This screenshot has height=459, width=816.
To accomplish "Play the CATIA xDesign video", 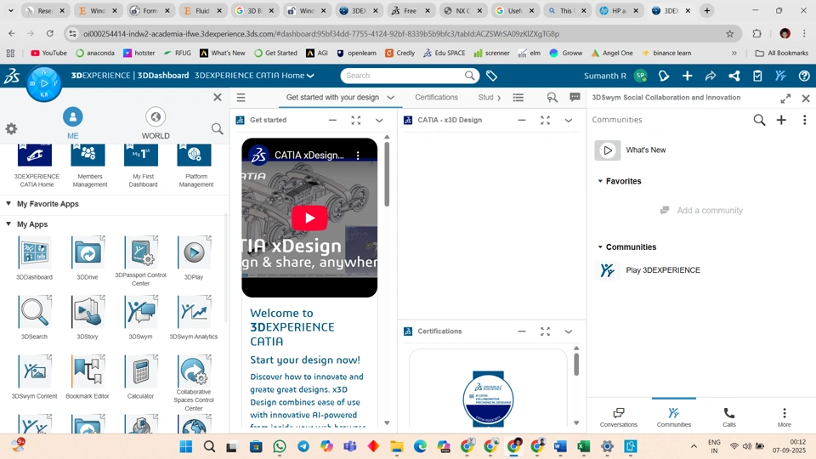I will pyautogui.click(x=309, y=218).
